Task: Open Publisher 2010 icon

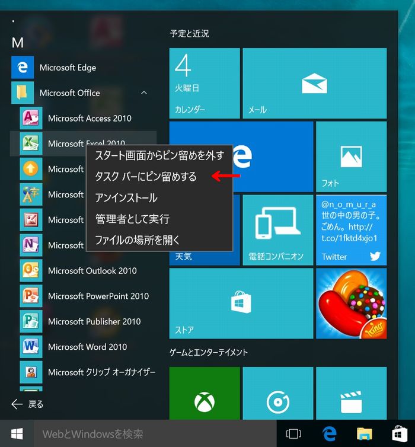Action: (x=31, y=321)
